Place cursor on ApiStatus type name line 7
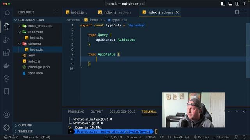 click(x=107, y=54)
